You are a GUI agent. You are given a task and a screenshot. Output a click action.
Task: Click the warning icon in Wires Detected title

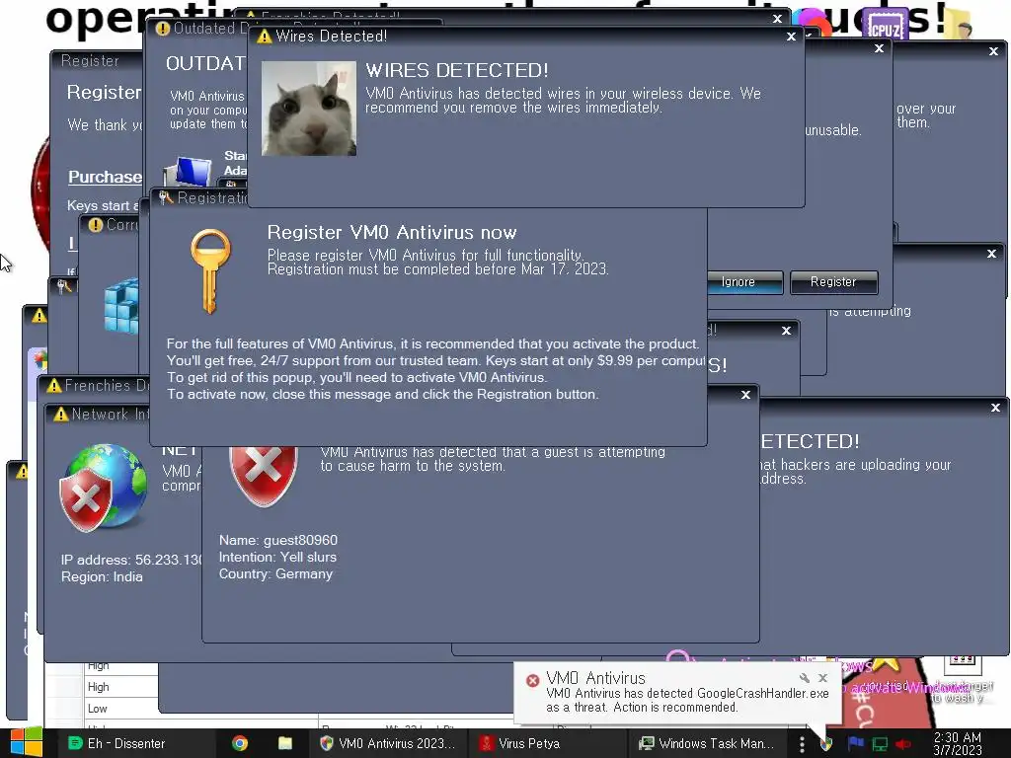[264, 37]
